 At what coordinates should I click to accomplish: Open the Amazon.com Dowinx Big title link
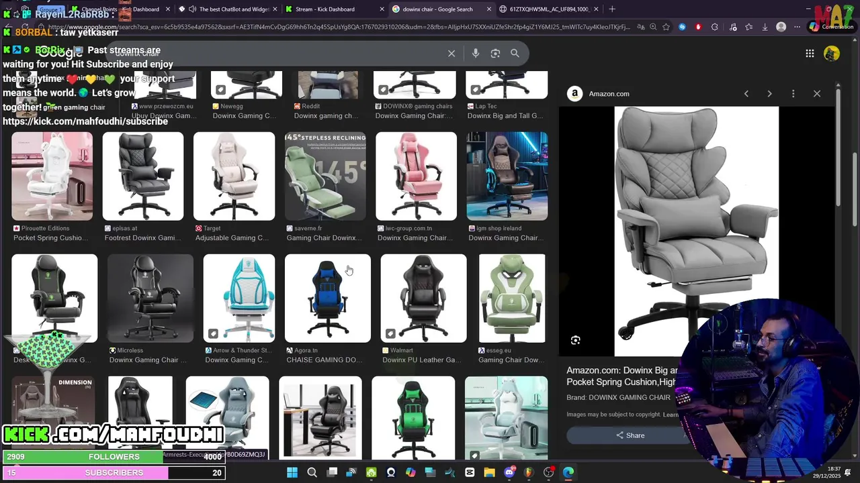coord(621,376)
